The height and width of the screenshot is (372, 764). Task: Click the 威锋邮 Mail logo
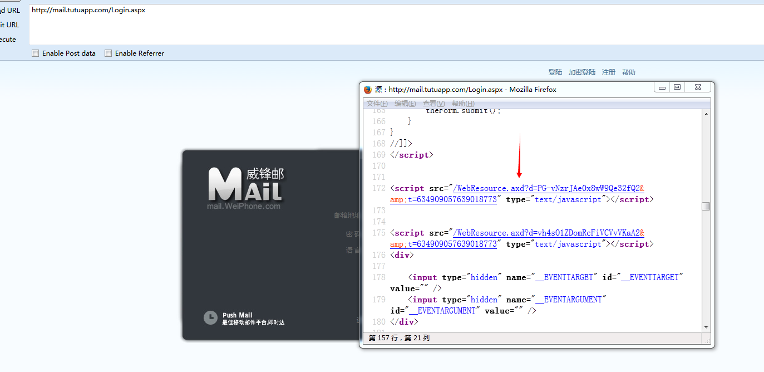pos(246,184)
